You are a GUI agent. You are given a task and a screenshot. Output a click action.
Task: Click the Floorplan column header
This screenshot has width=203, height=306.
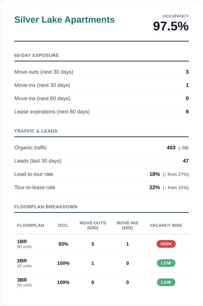tap(30, 225)
